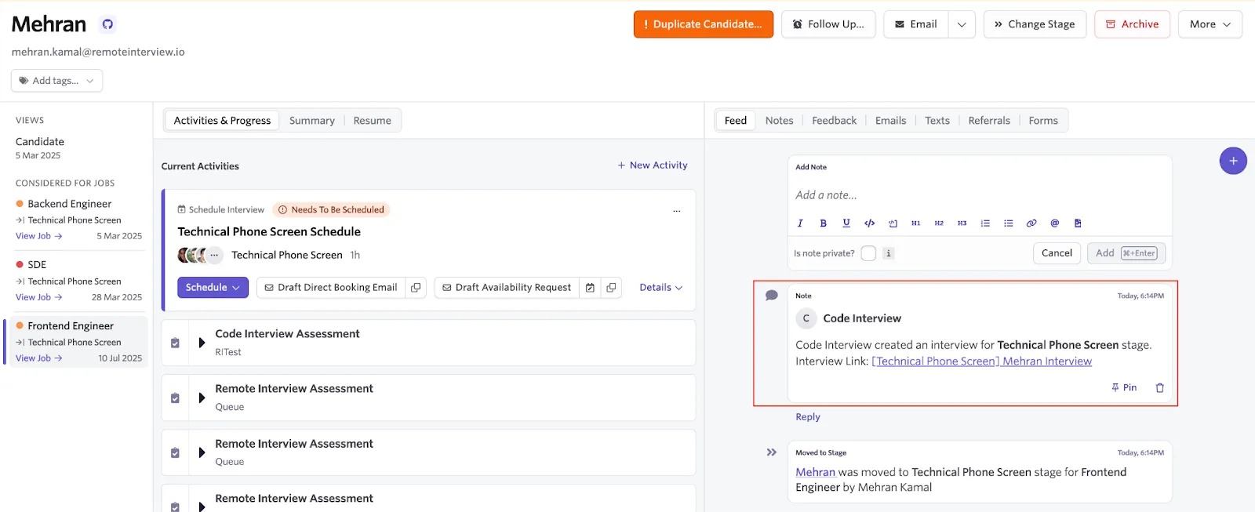Switch to the Summary tab
The height and width of the screenshot is (512, 1255).
click(311, 121)
